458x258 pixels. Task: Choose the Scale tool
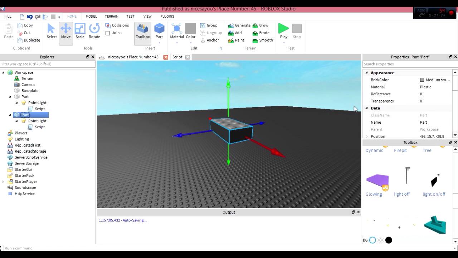tap(80, 32)
